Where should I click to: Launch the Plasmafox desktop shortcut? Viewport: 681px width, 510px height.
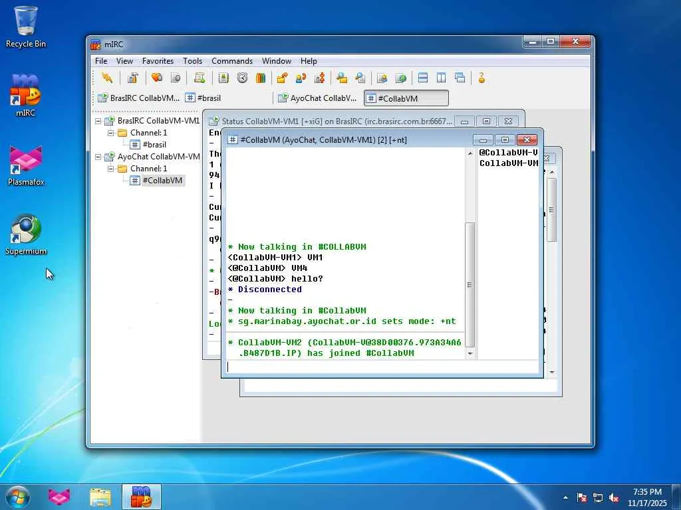tap(26, 165)
